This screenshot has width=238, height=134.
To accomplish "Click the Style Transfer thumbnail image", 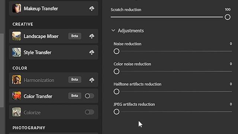I will (x=16, y=52).
